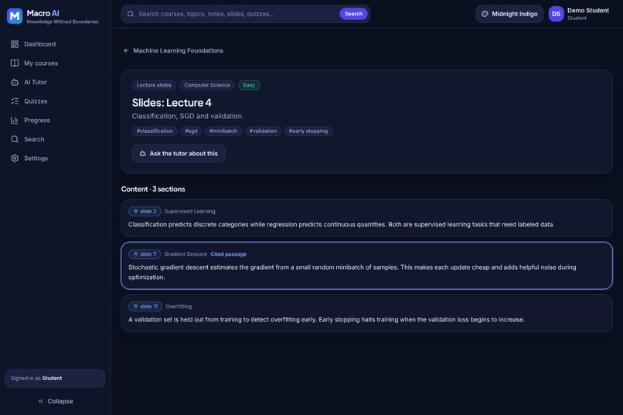Open the Search page from sidebar

pyautogui.click(x=55, y=139)
